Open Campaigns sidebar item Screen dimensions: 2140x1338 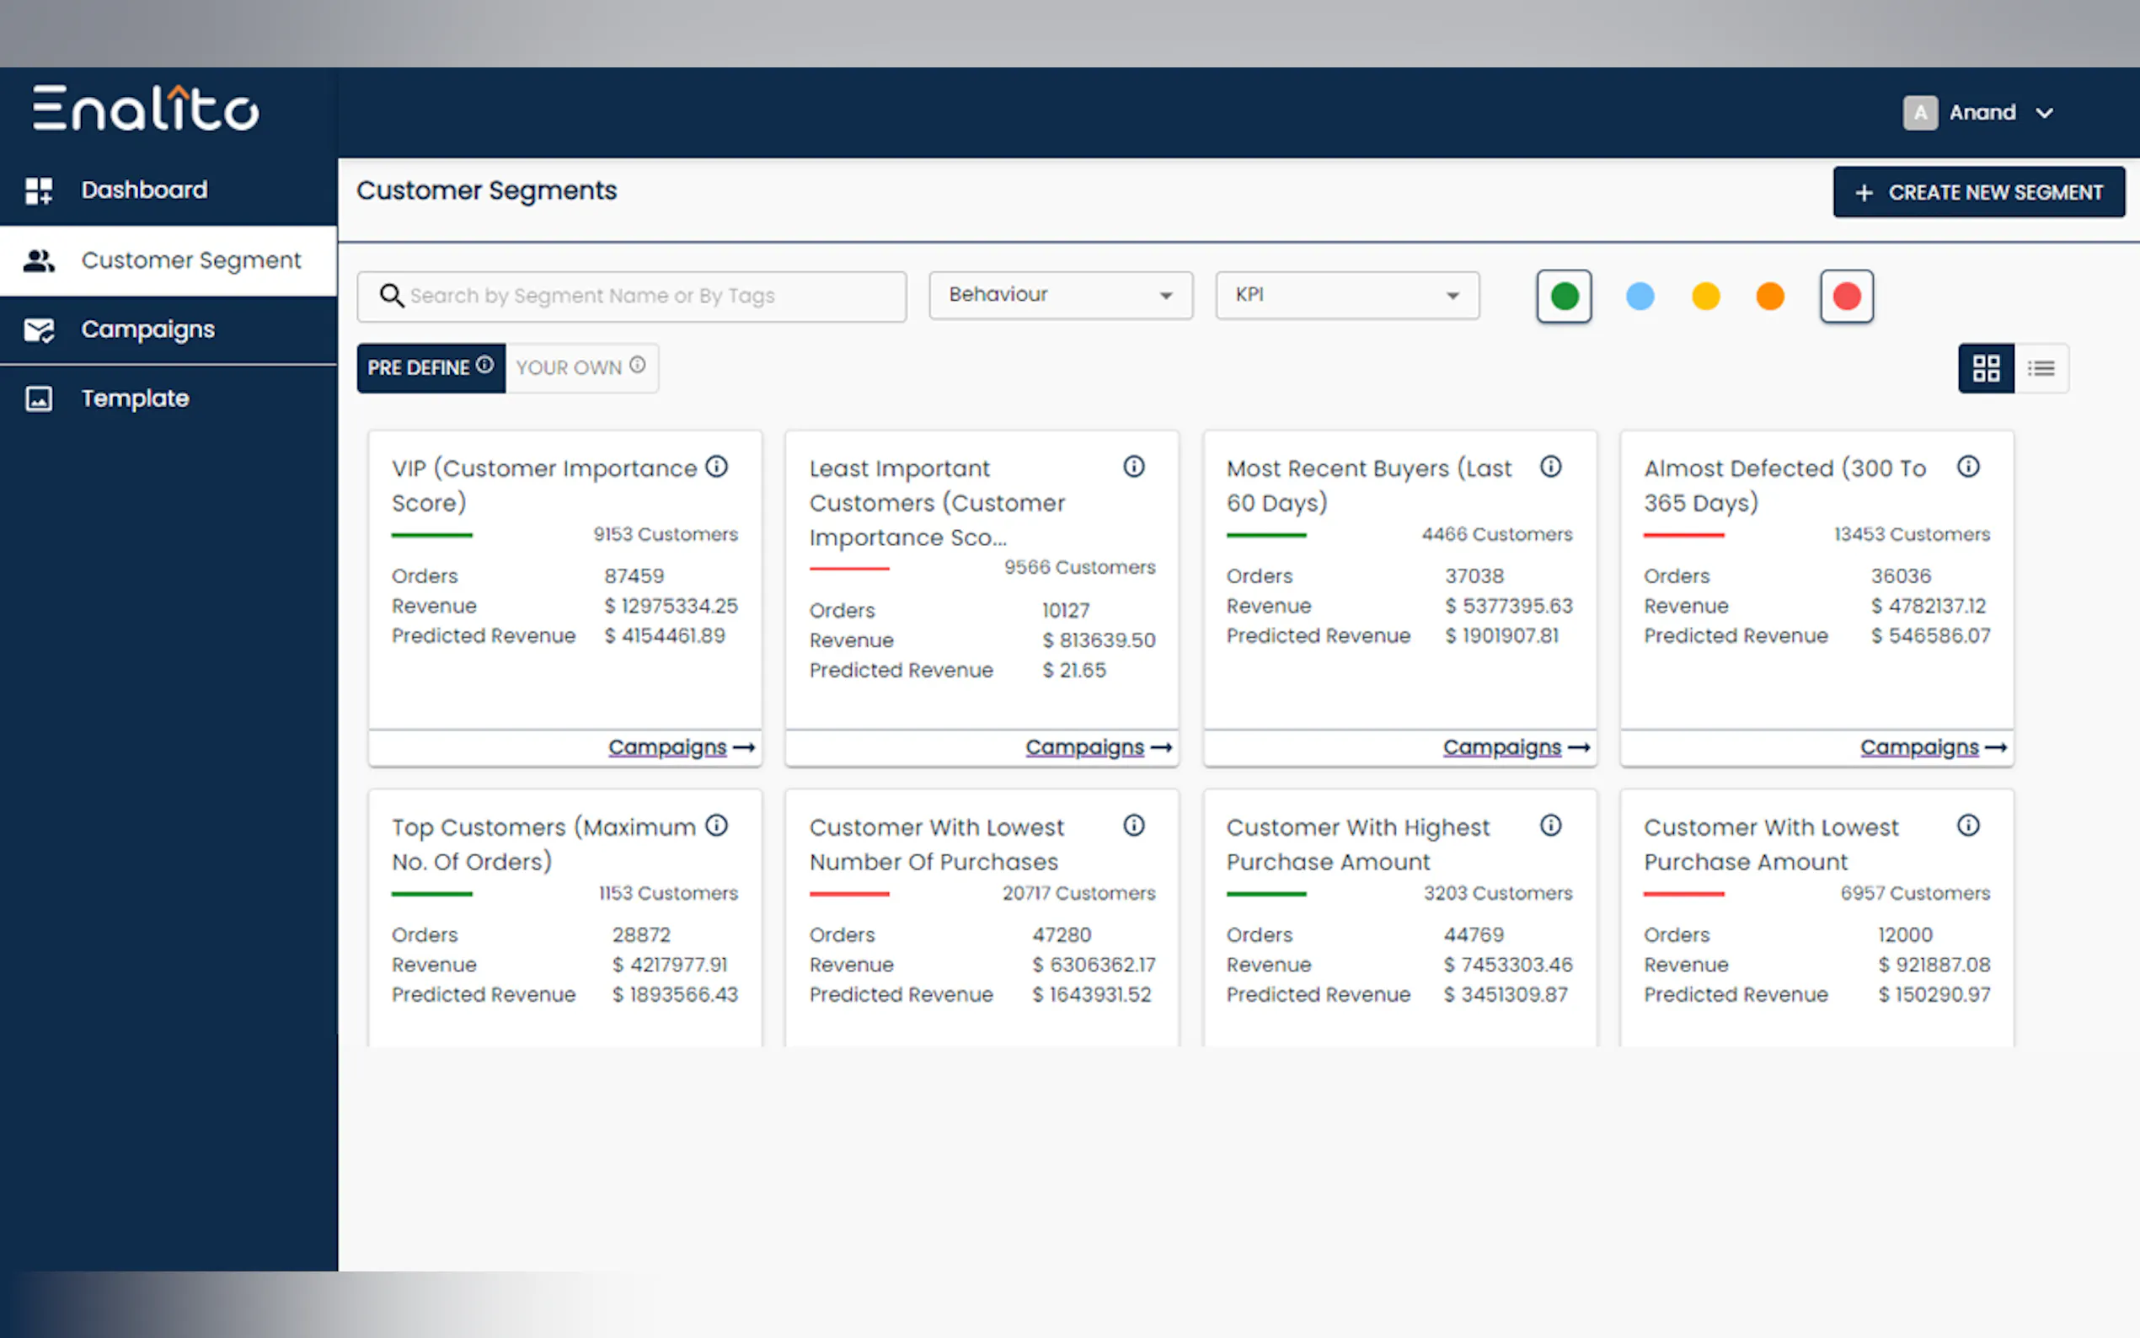[x=169, y=329]
